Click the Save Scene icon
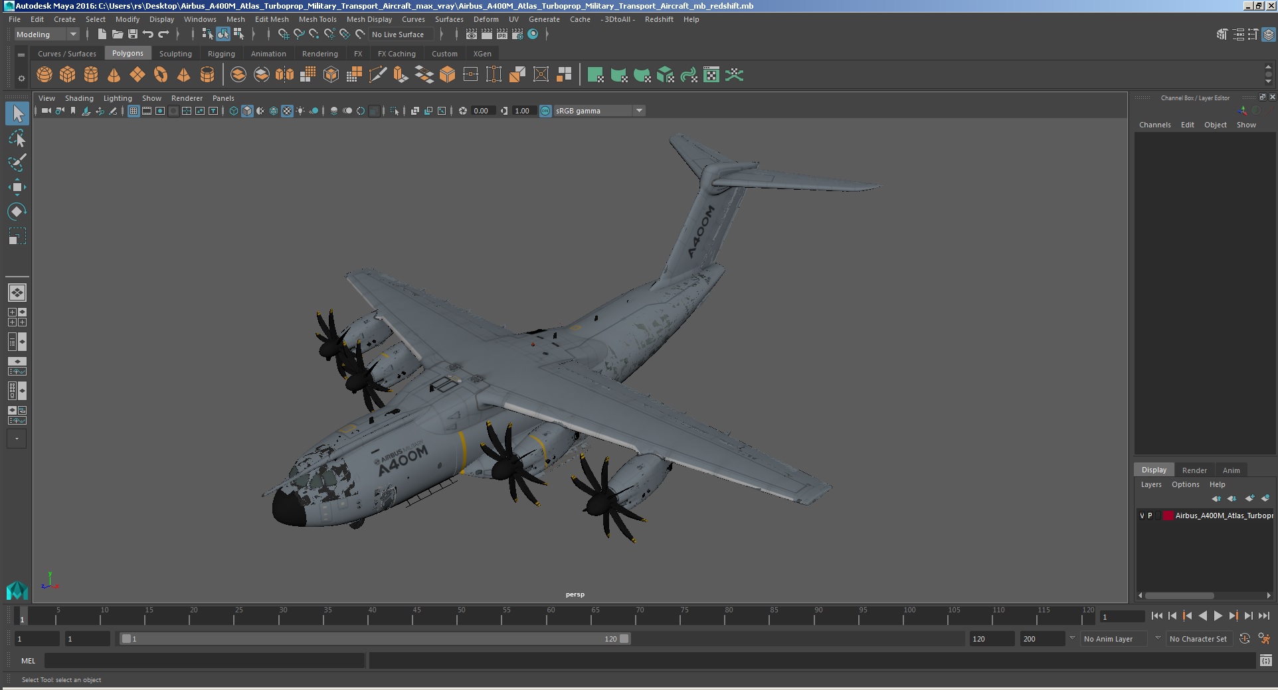1278x690 pixels. coord(133,34)
